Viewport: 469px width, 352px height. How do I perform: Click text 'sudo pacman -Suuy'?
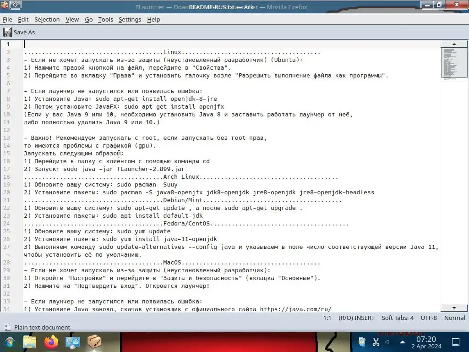pyautogui.click(x=147, y=184)
